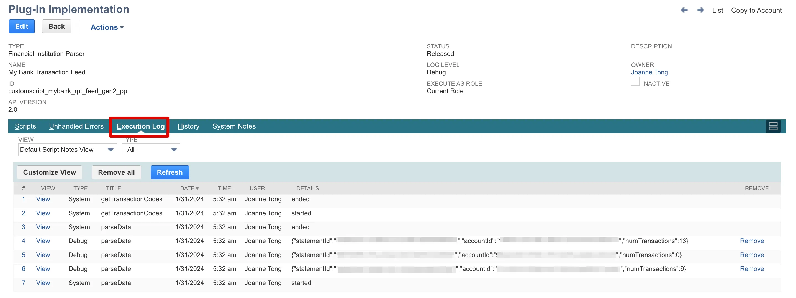Viewport: 796px width, 298px height.
Task: Tick the Inactive checkbox
Action: point(635,82)
